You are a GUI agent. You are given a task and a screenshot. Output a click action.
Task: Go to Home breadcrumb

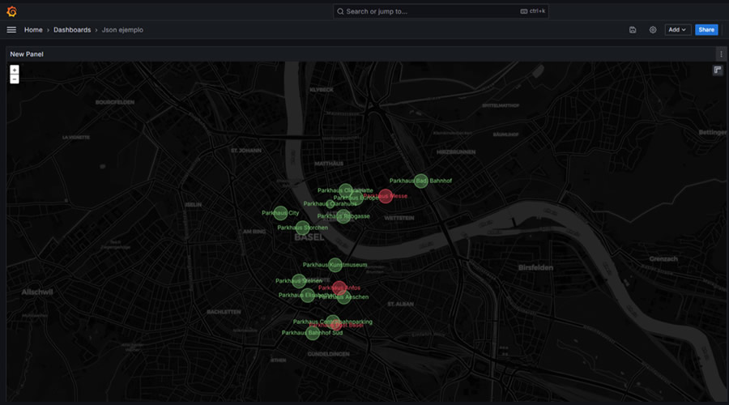click(33, 30)
